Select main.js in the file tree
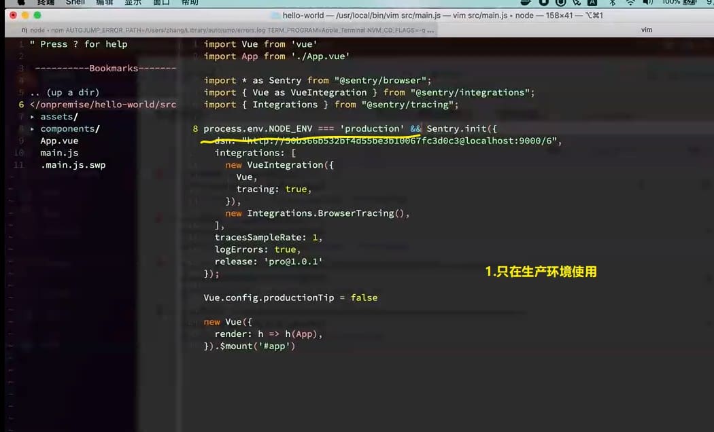 coord(59,154)
